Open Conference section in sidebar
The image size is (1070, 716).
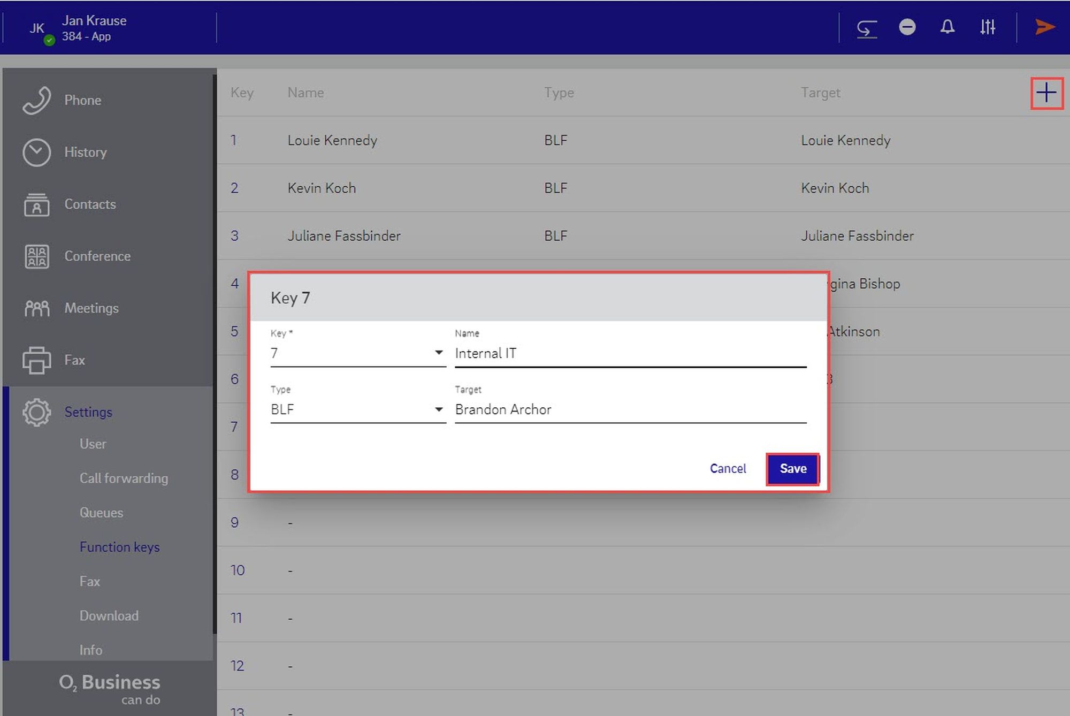[x=97, y=256]
